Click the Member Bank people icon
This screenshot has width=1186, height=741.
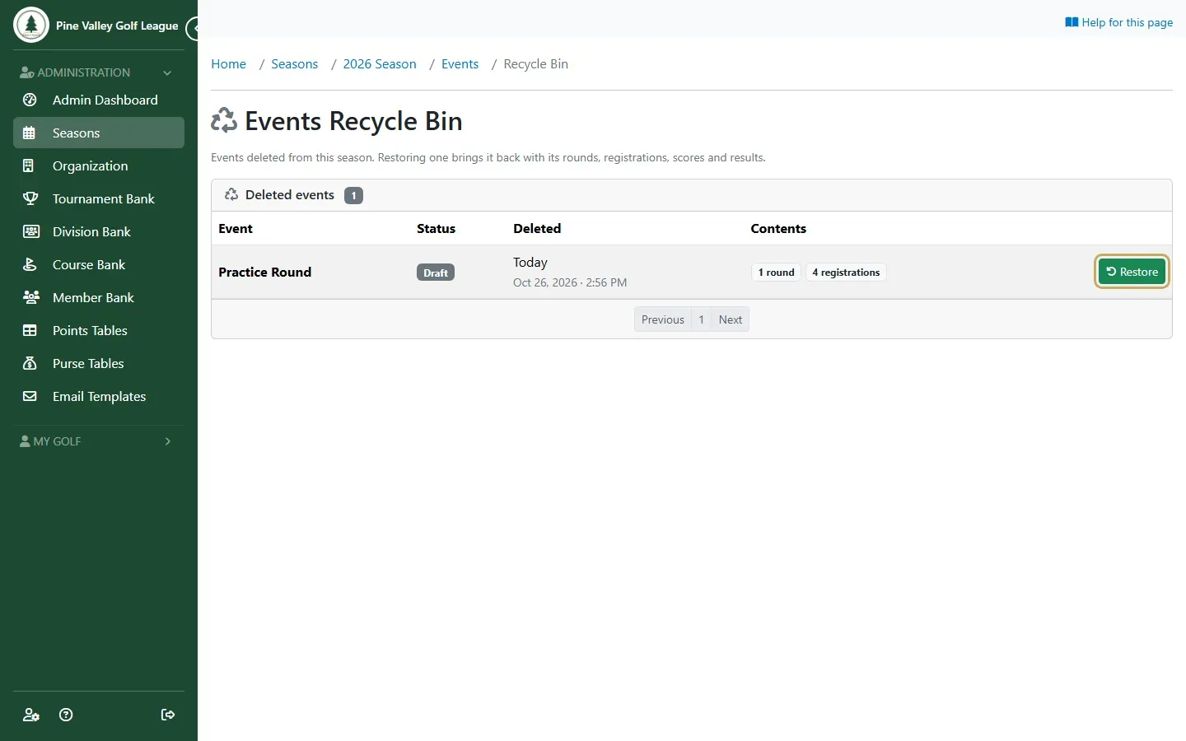30,297
